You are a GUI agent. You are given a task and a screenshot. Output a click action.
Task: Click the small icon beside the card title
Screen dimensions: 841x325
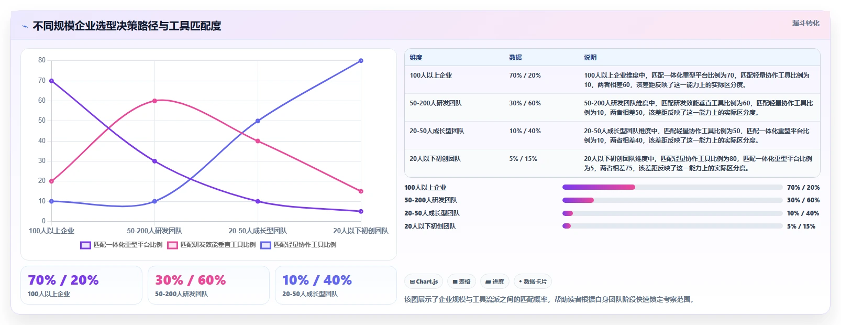click(x=25, y=26)
